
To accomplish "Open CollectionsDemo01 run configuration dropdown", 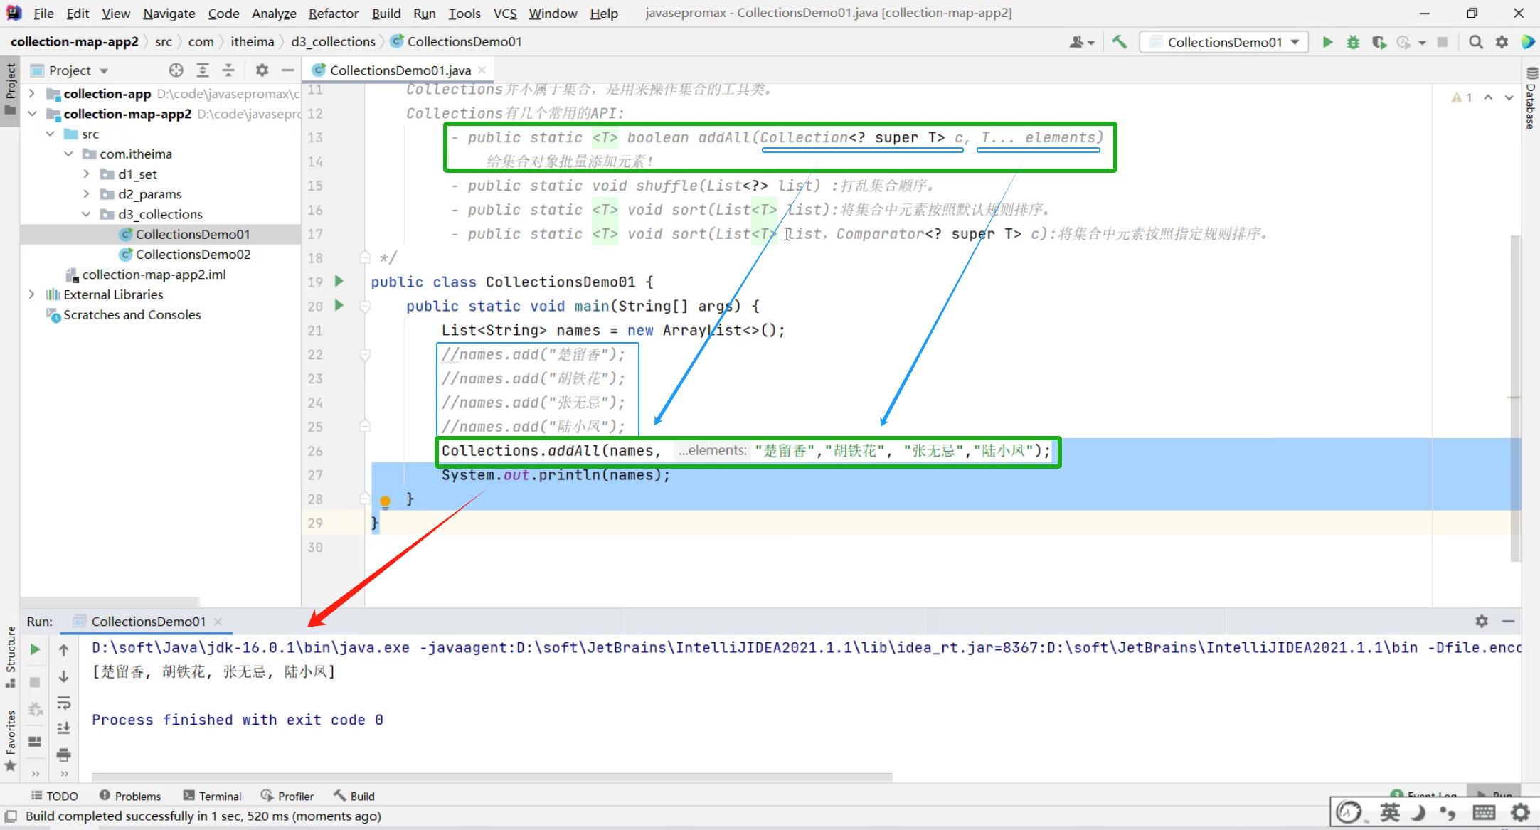I will pos(1224,42).
